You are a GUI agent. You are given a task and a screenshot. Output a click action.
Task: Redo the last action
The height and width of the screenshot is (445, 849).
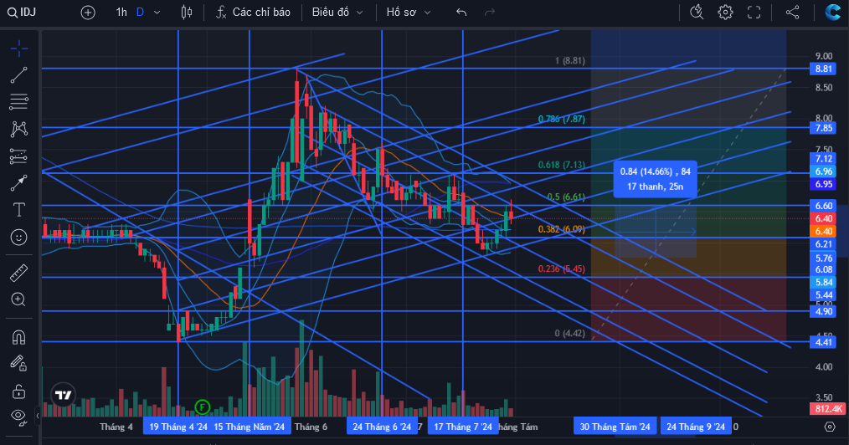[490, 12]
